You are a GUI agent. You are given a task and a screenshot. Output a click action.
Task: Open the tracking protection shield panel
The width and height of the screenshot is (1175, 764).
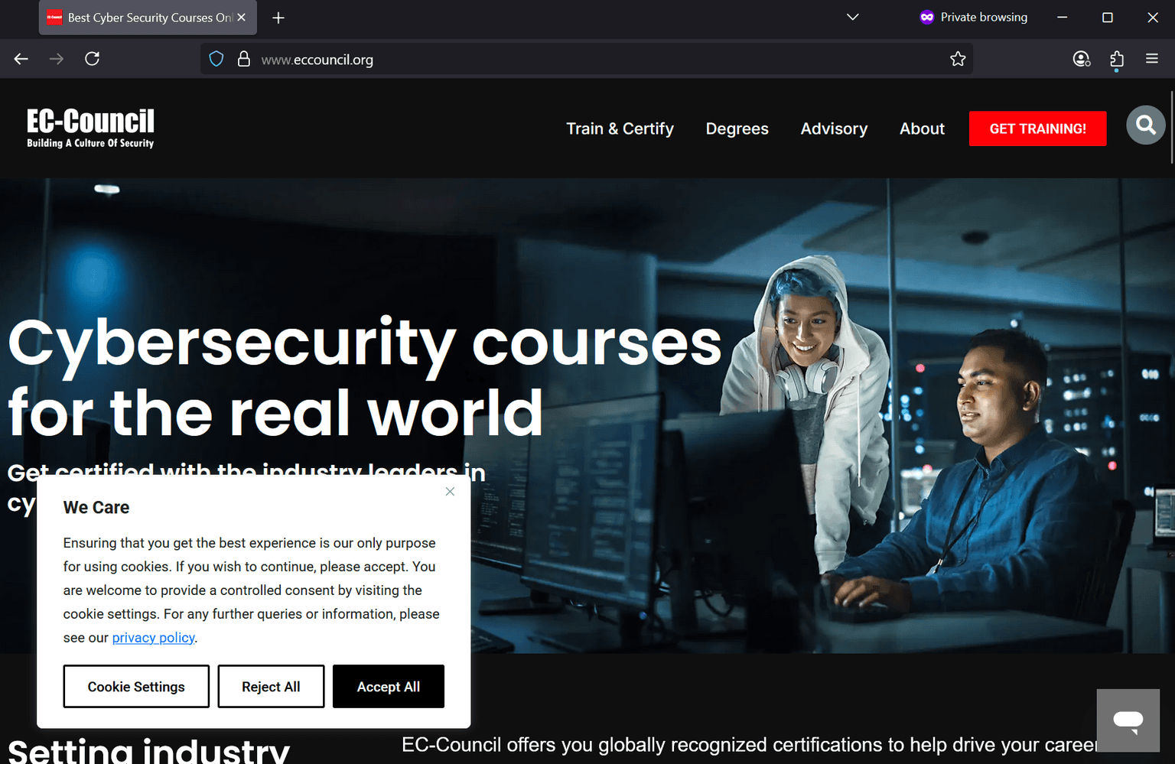(216, 58)
